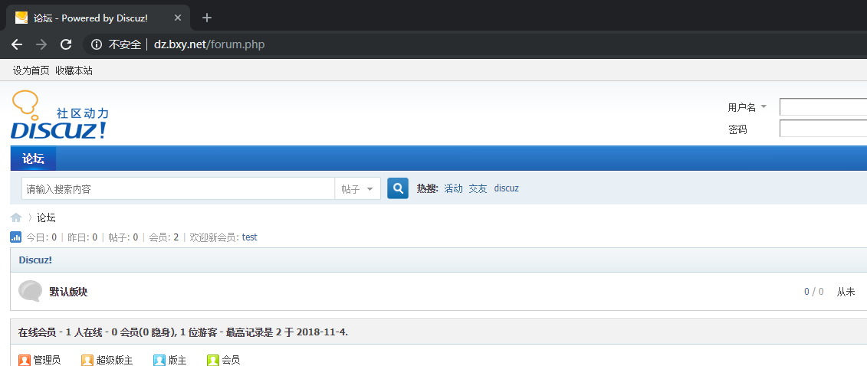This screenshot has width=867, height=366.
Task: Open a new browser tab
Action: (207, 18)
